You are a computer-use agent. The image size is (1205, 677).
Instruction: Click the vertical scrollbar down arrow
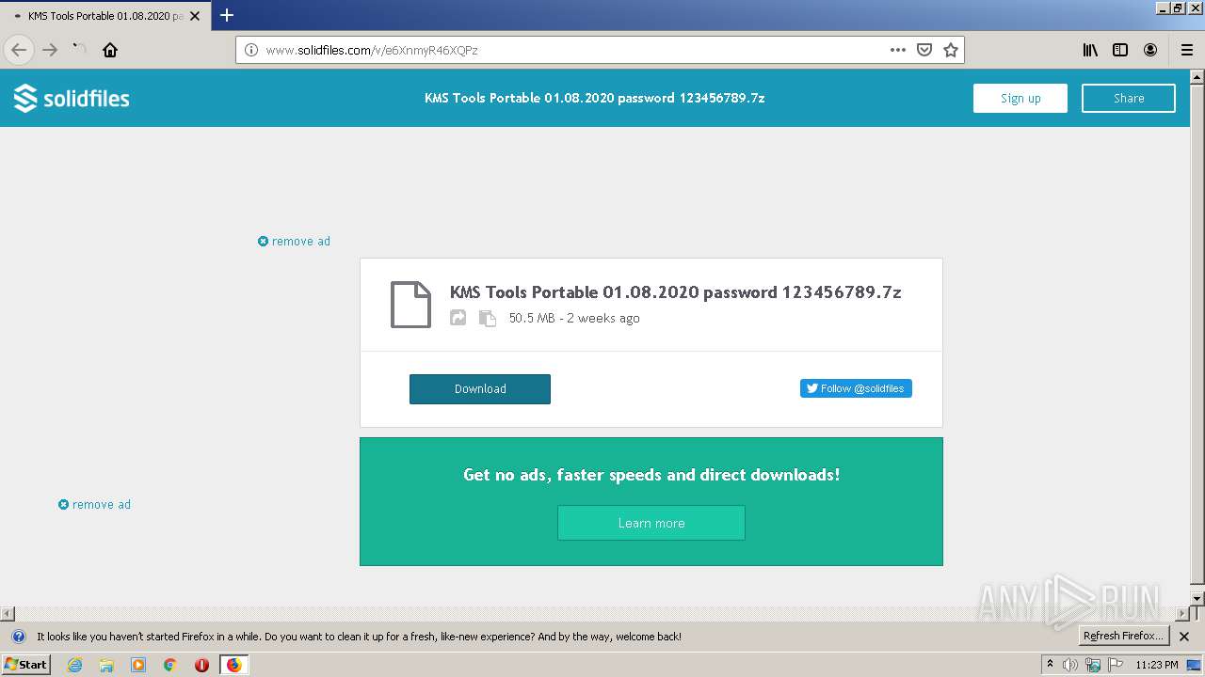point(1197,598)
